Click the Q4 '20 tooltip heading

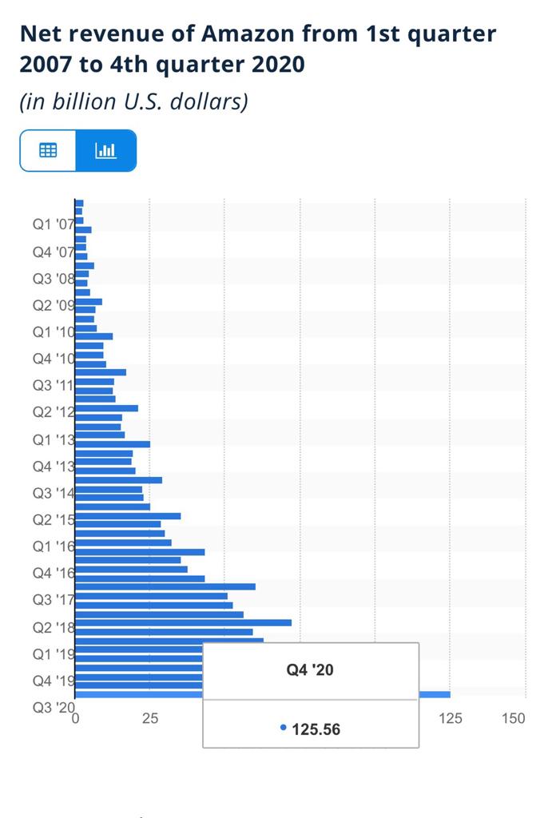[x=310, y=670]
